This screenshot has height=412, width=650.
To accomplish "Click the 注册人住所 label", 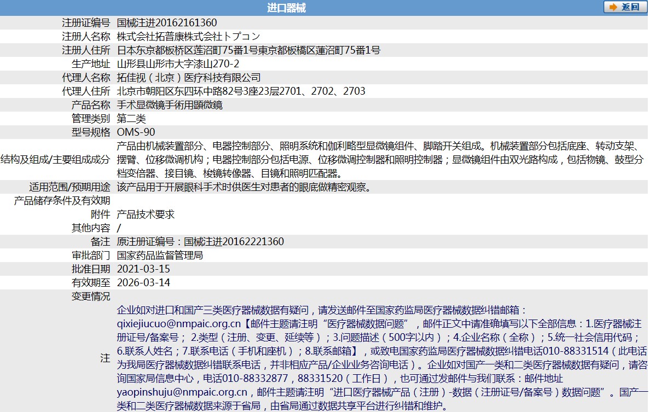I will point(86,50).
